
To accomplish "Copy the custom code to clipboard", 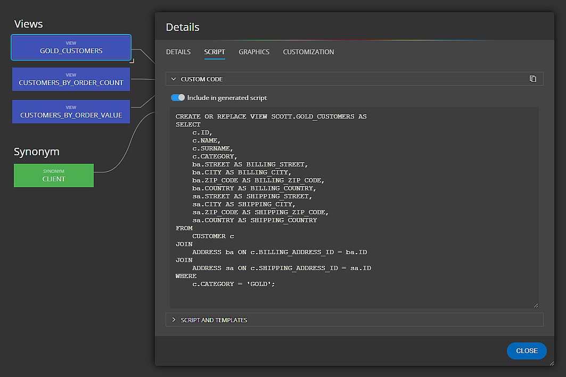I will click(533, 79).
